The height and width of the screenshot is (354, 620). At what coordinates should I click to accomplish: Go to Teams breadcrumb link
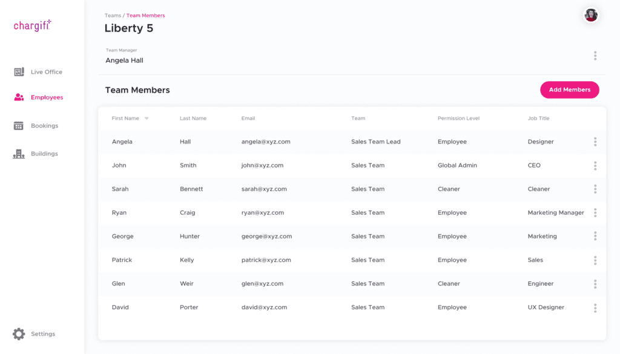coord(113,16)
